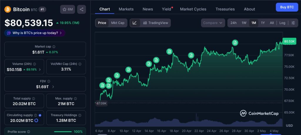
Task: Open news marker near 10 Apr
Action: point(128,70)
